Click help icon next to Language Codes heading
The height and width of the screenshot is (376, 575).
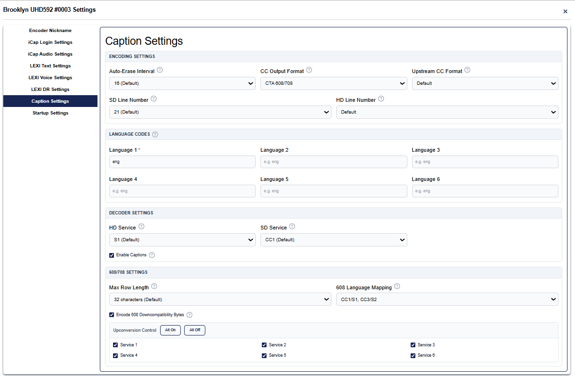155,134
